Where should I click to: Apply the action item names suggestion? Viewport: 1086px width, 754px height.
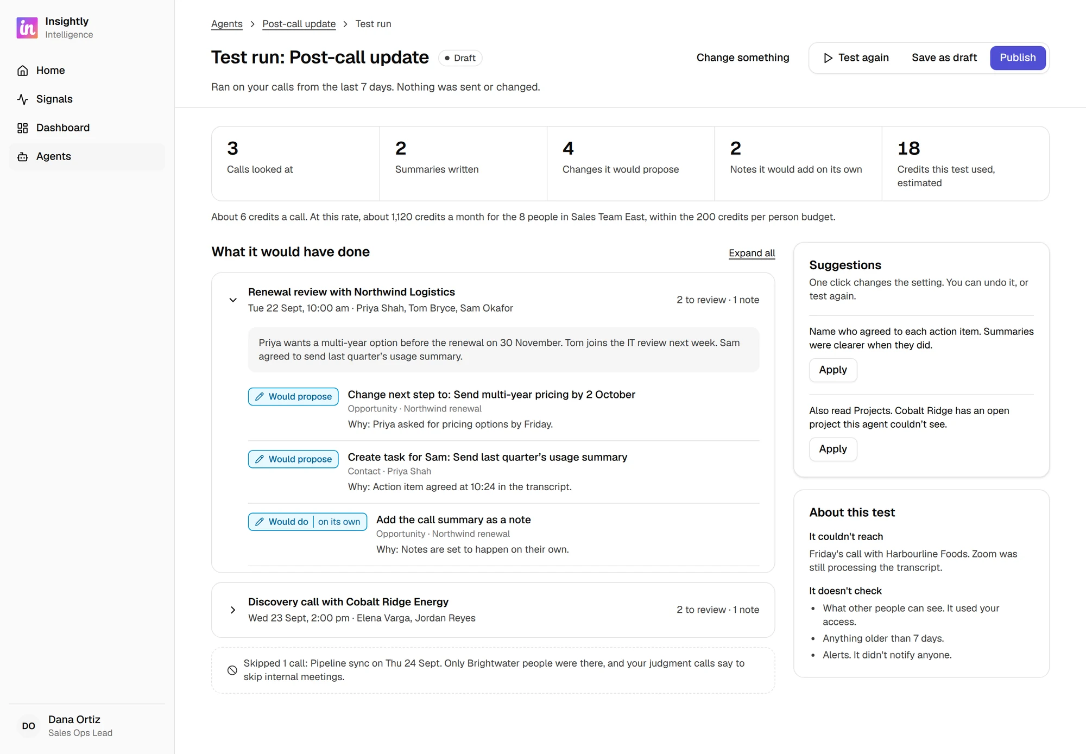833,370
